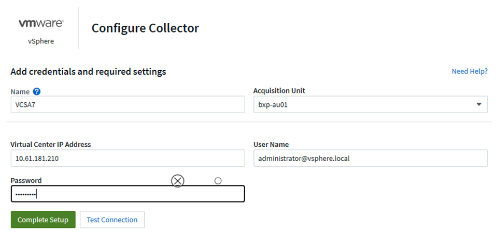The height and width of the screenshot is (233, 496).
Task: Click the Configure Collector page title
Action: point(145,28)
